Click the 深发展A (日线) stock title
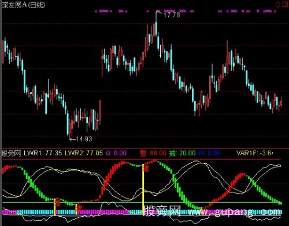This screenshot has height=226, width=289. (x=23, y=5)
